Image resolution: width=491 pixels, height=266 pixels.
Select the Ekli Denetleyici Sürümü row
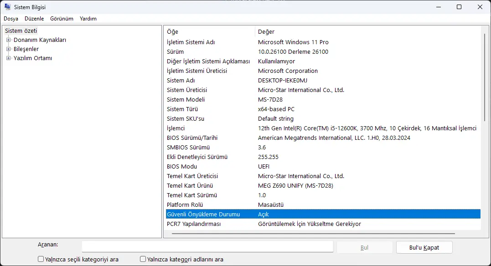point(323,157)
